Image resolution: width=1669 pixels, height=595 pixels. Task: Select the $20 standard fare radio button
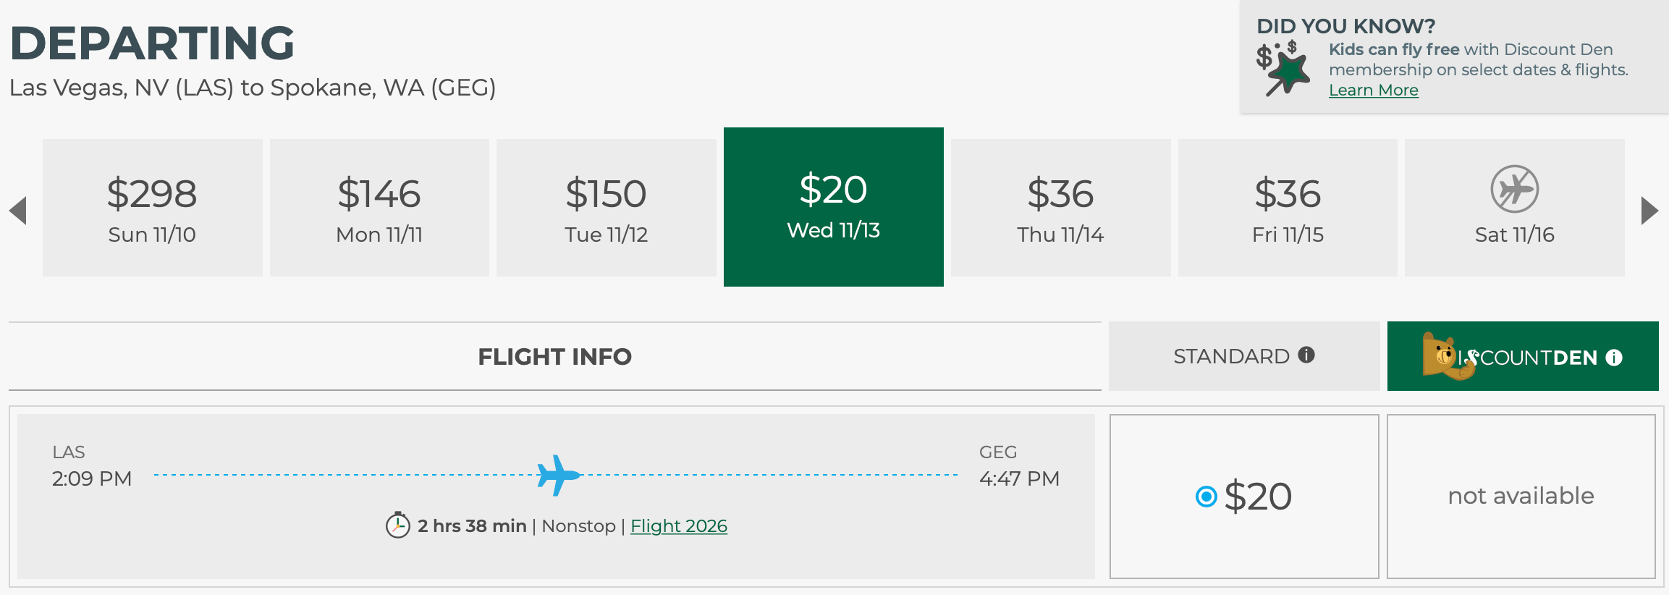(1207, 497)
